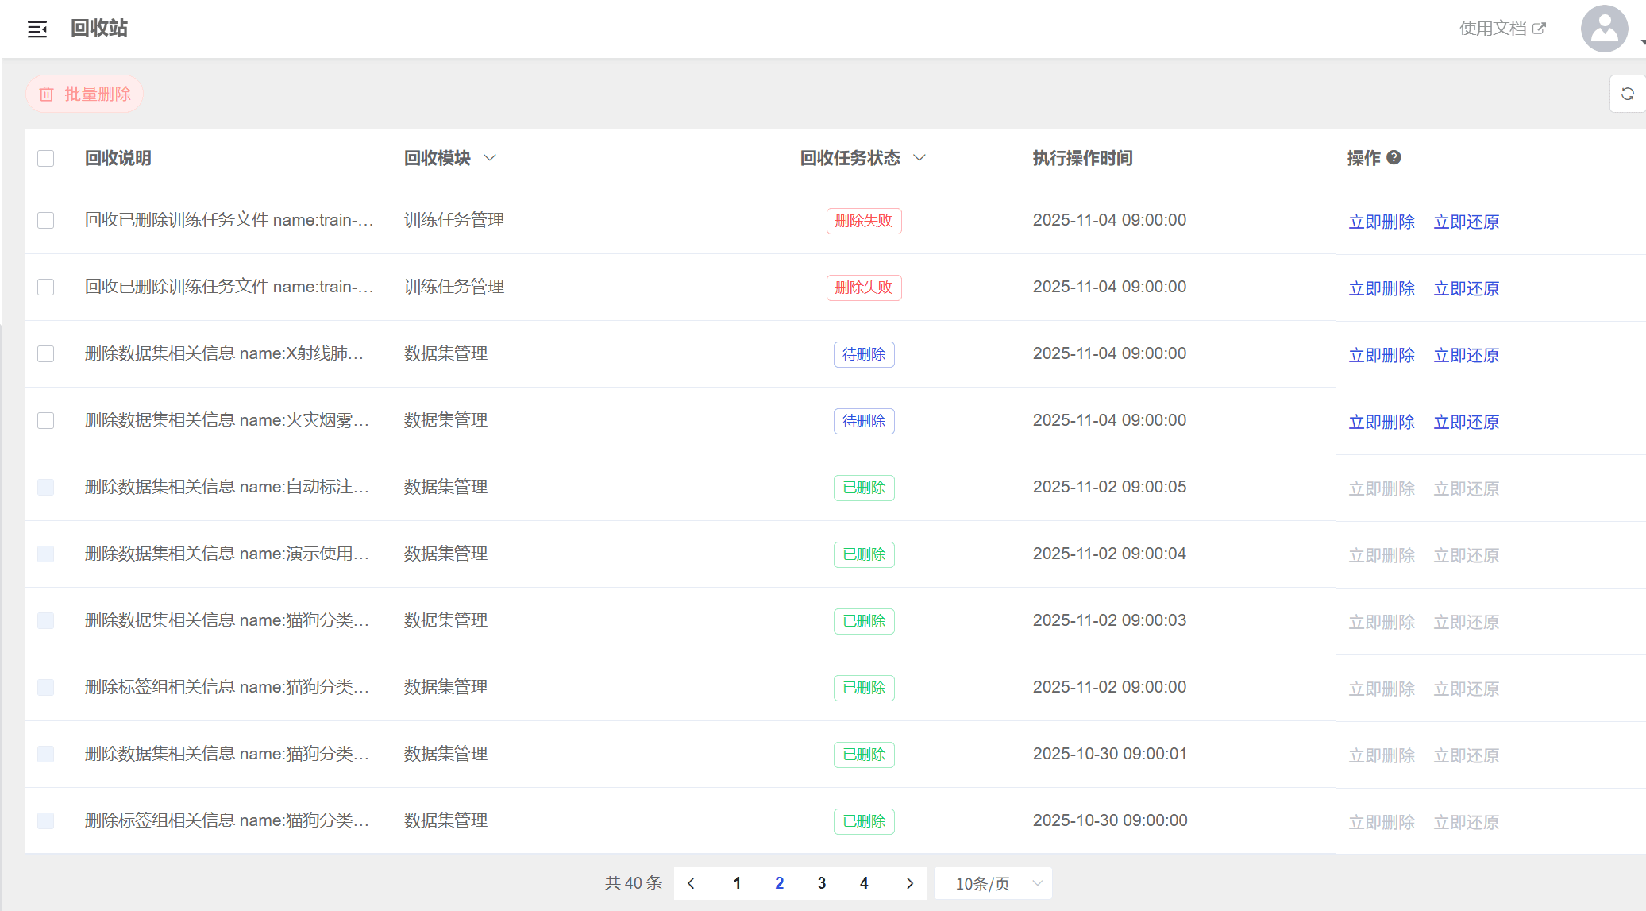Click 立即删除 for the X射线 dataset row

(x=1382, y=355)
